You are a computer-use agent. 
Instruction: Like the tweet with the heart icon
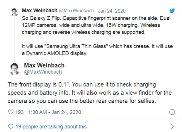pyautogui.click(x=11, y=112)
